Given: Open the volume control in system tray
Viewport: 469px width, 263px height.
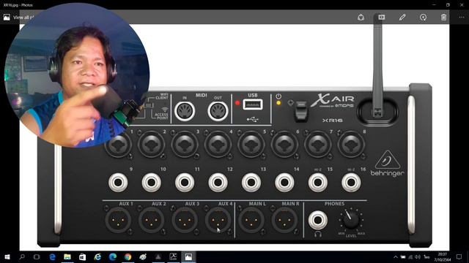Looking at the screenshot, I should click(x=418, y=256).
